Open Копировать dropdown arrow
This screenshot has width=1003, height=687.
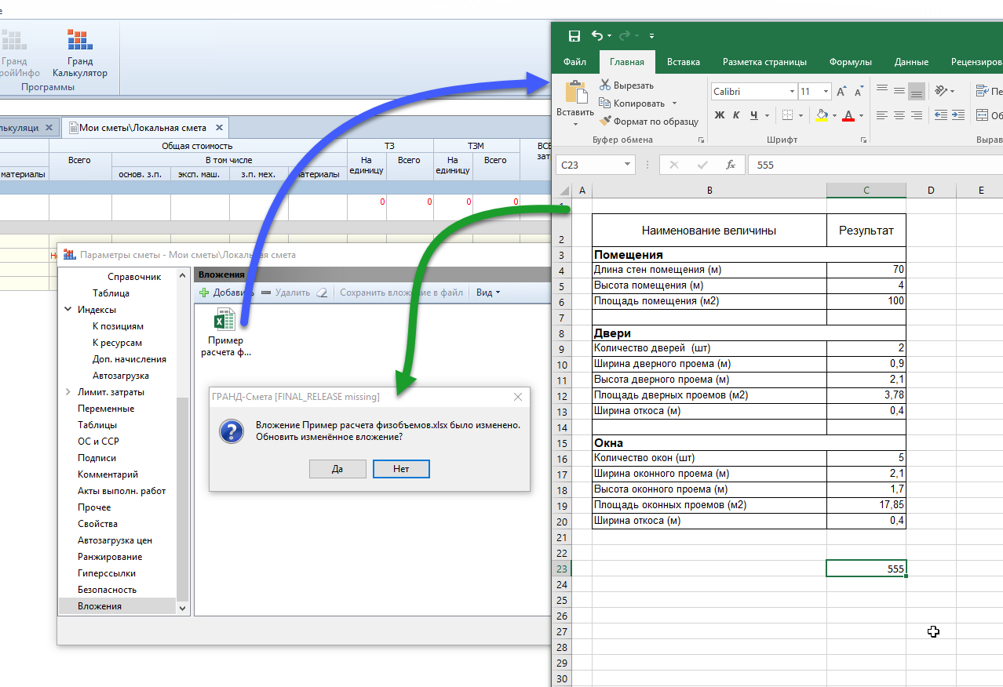pos(674,104)
